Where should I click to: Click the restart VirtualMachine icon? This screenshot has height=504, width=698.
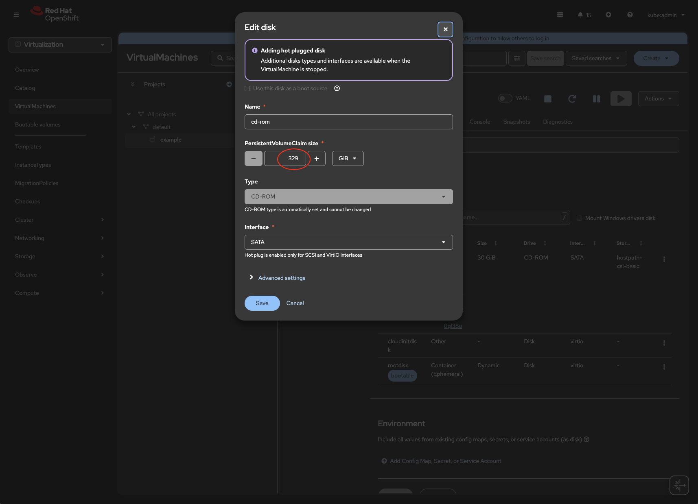click(572, 99)
